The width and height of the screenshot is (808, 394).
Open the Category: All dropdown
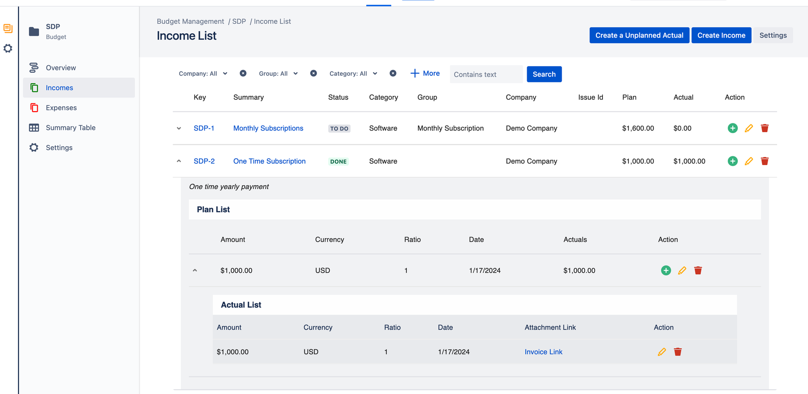pyautogui.click(x=353, y=74)
